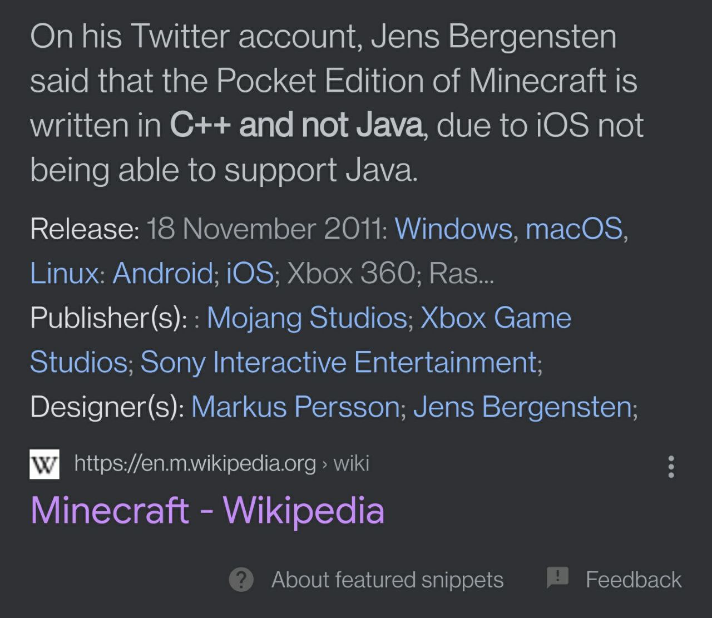Open the Linux link

pyautogui.click(x=64, y=273)
